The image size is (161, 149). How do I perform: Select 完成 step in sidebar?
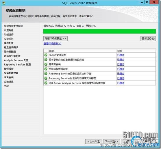6,86
